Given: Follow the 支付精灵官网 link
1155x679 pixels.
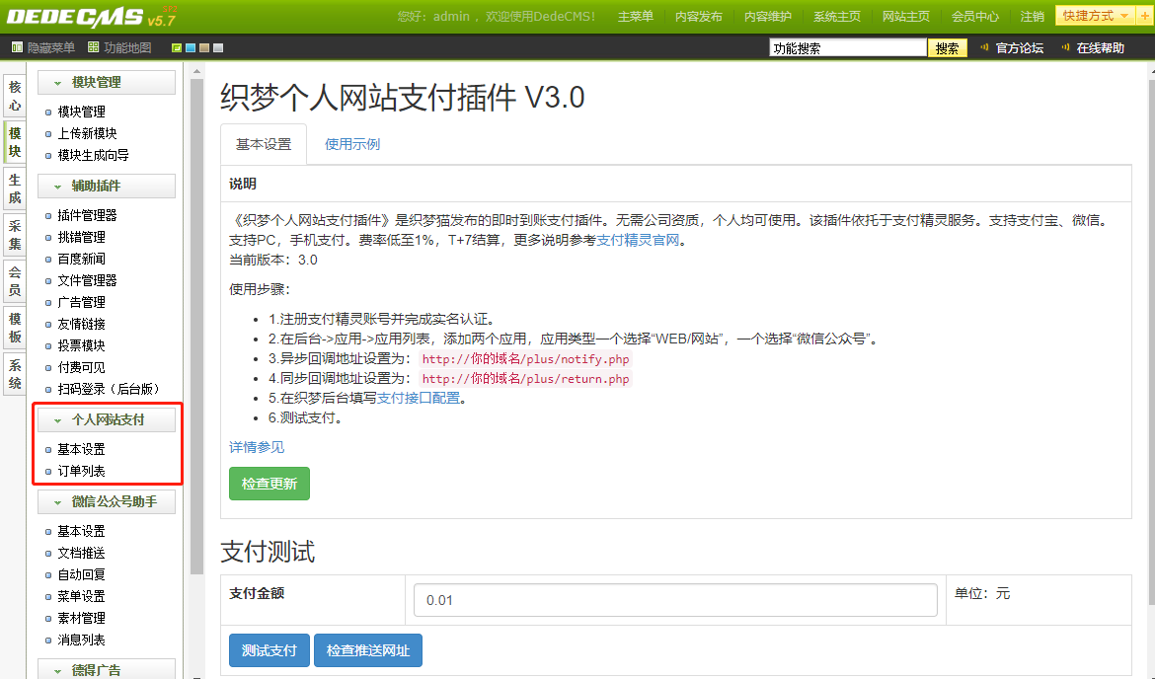Looking at the screenshot, I should [x=638, y=240].
